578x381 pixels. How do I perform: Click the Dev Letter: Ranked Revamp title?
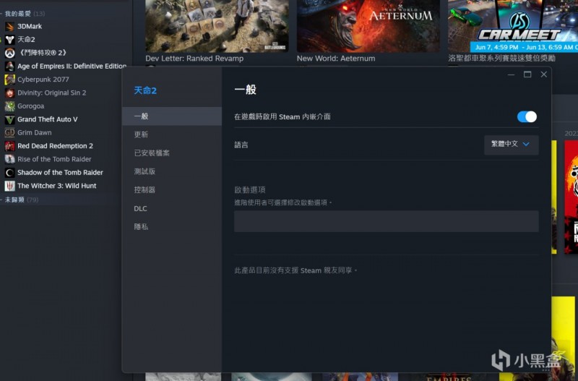pos(194,59)
